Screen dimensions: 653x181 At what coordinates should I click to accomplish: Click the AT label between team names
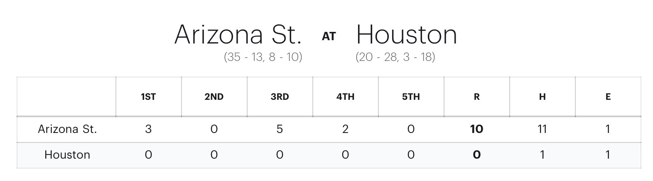point(329,36)
